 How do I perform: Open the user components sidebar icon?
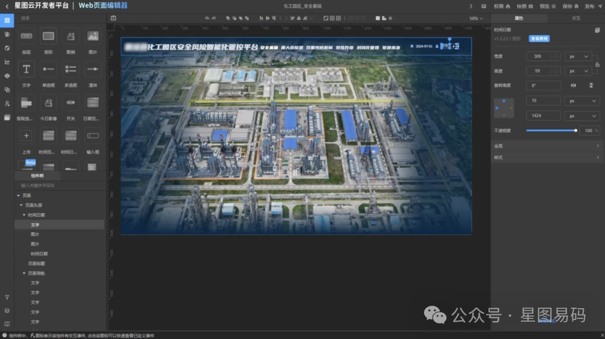tap(7, 103)
